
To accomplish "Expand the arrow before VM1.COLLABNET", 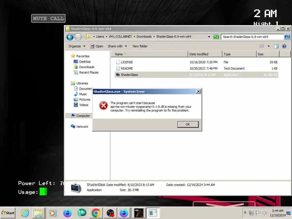I will (107, 37).
